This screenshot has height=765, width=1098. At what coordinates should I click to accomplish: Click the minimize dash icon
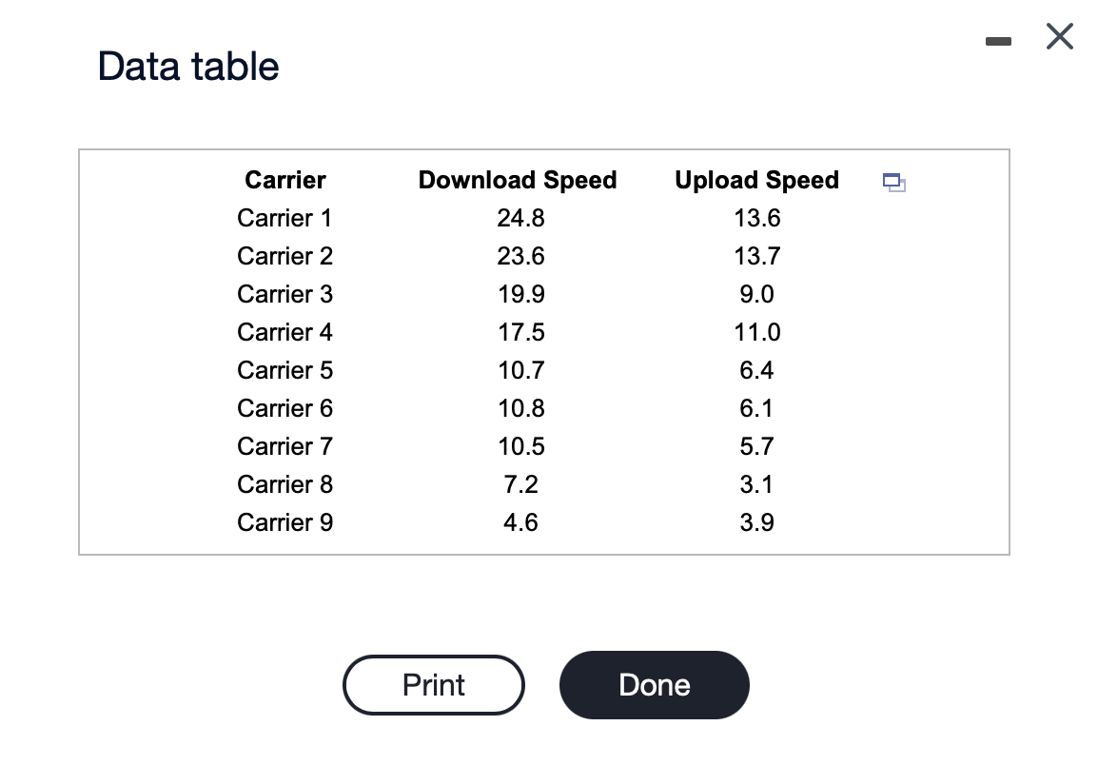point(998,42)
